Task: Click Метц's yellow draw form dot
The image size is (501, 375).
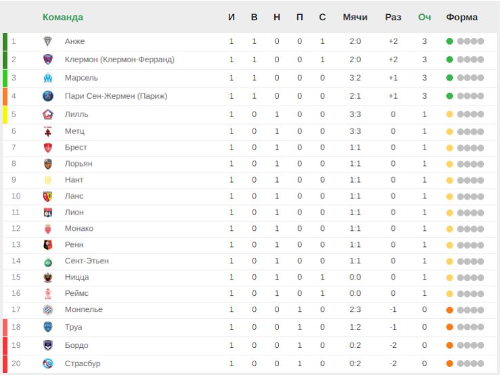Action: 450,131
